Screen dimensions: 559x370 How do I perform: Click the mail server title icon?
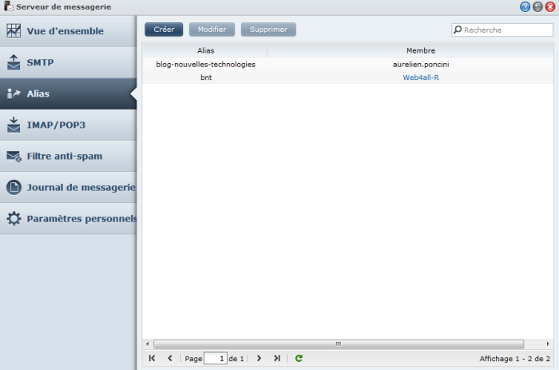click(x=9, y=6)
